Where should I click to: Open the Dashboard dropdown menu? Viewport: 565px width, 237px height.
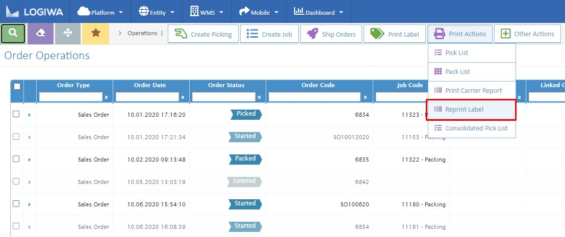coord(319,12)
